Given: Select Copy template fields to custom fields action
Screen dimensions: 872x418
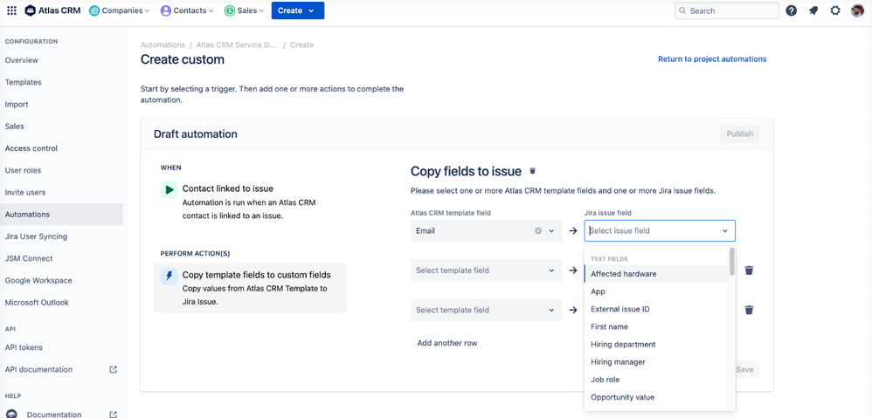Looking at the screenshot, I should point(250,288).
